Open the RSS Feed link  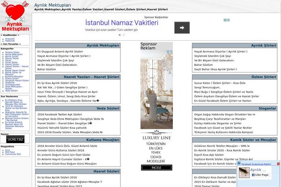click(x=10, y=152)
